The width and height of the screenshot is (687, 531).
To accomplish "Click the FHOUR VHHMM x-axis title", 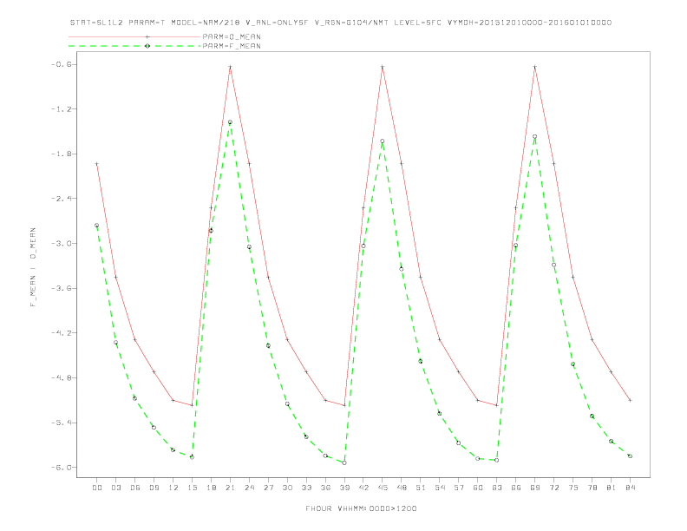I will coord(361,508).
